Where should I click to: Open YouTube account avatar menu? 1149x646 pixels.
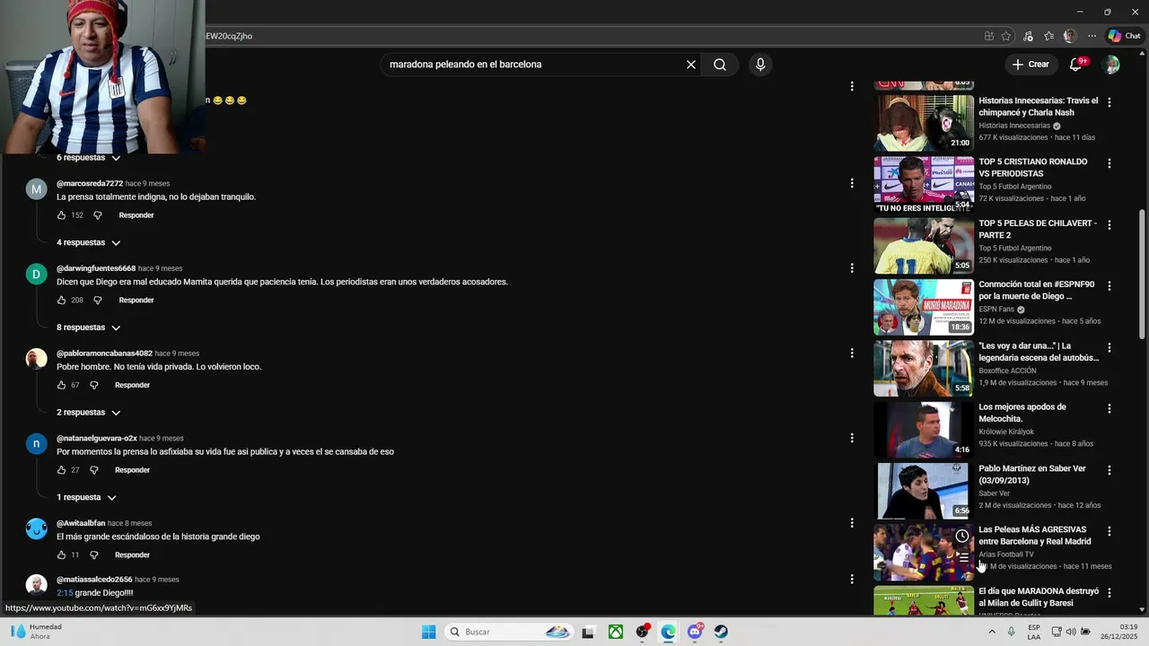click(x=1111, y=65)
